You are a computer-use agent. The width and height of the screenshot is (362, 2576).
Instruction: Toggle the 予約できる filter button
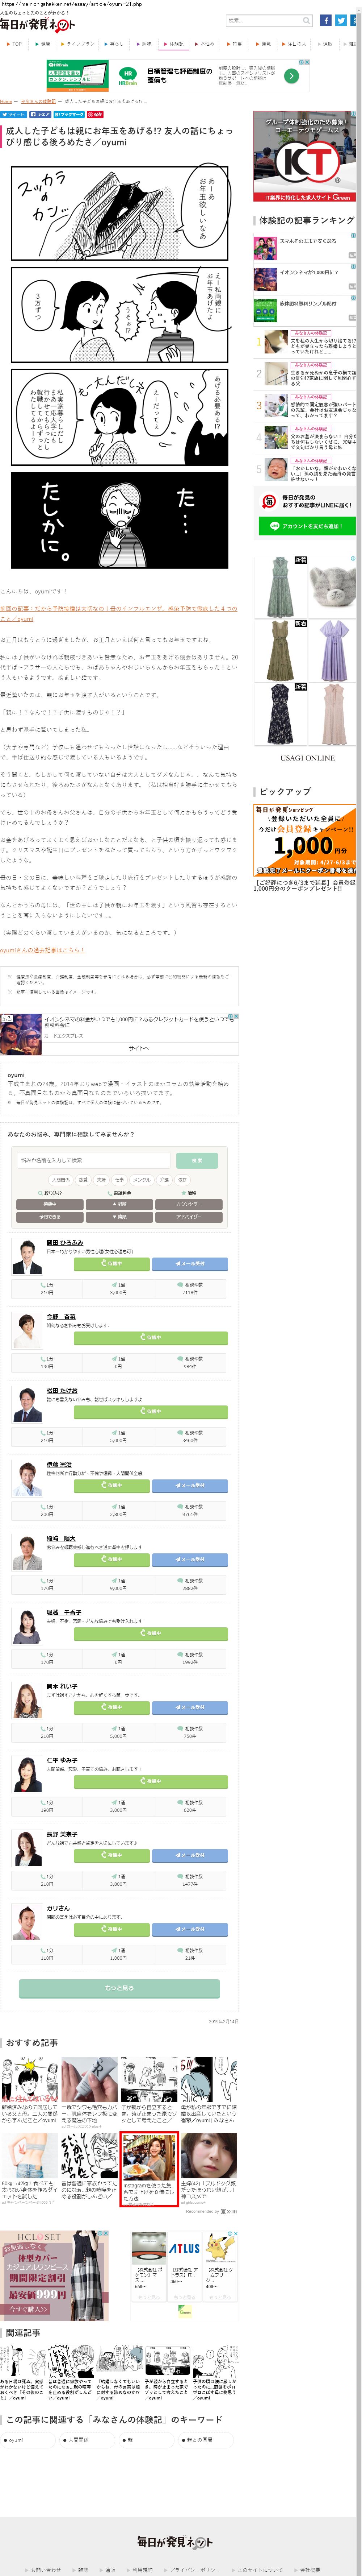coord(50,1217)
